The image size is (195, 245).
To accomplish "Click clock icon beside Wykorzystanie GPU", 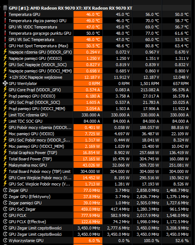I will pyautogui.click(x=5, y=241).
